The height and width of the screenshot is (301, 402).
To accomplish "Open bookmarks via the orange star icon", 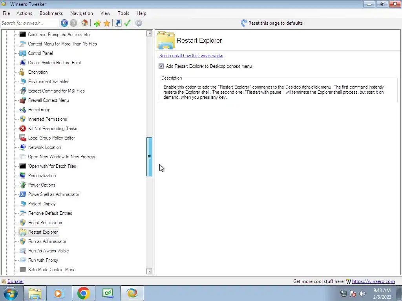I will (107, 23).
